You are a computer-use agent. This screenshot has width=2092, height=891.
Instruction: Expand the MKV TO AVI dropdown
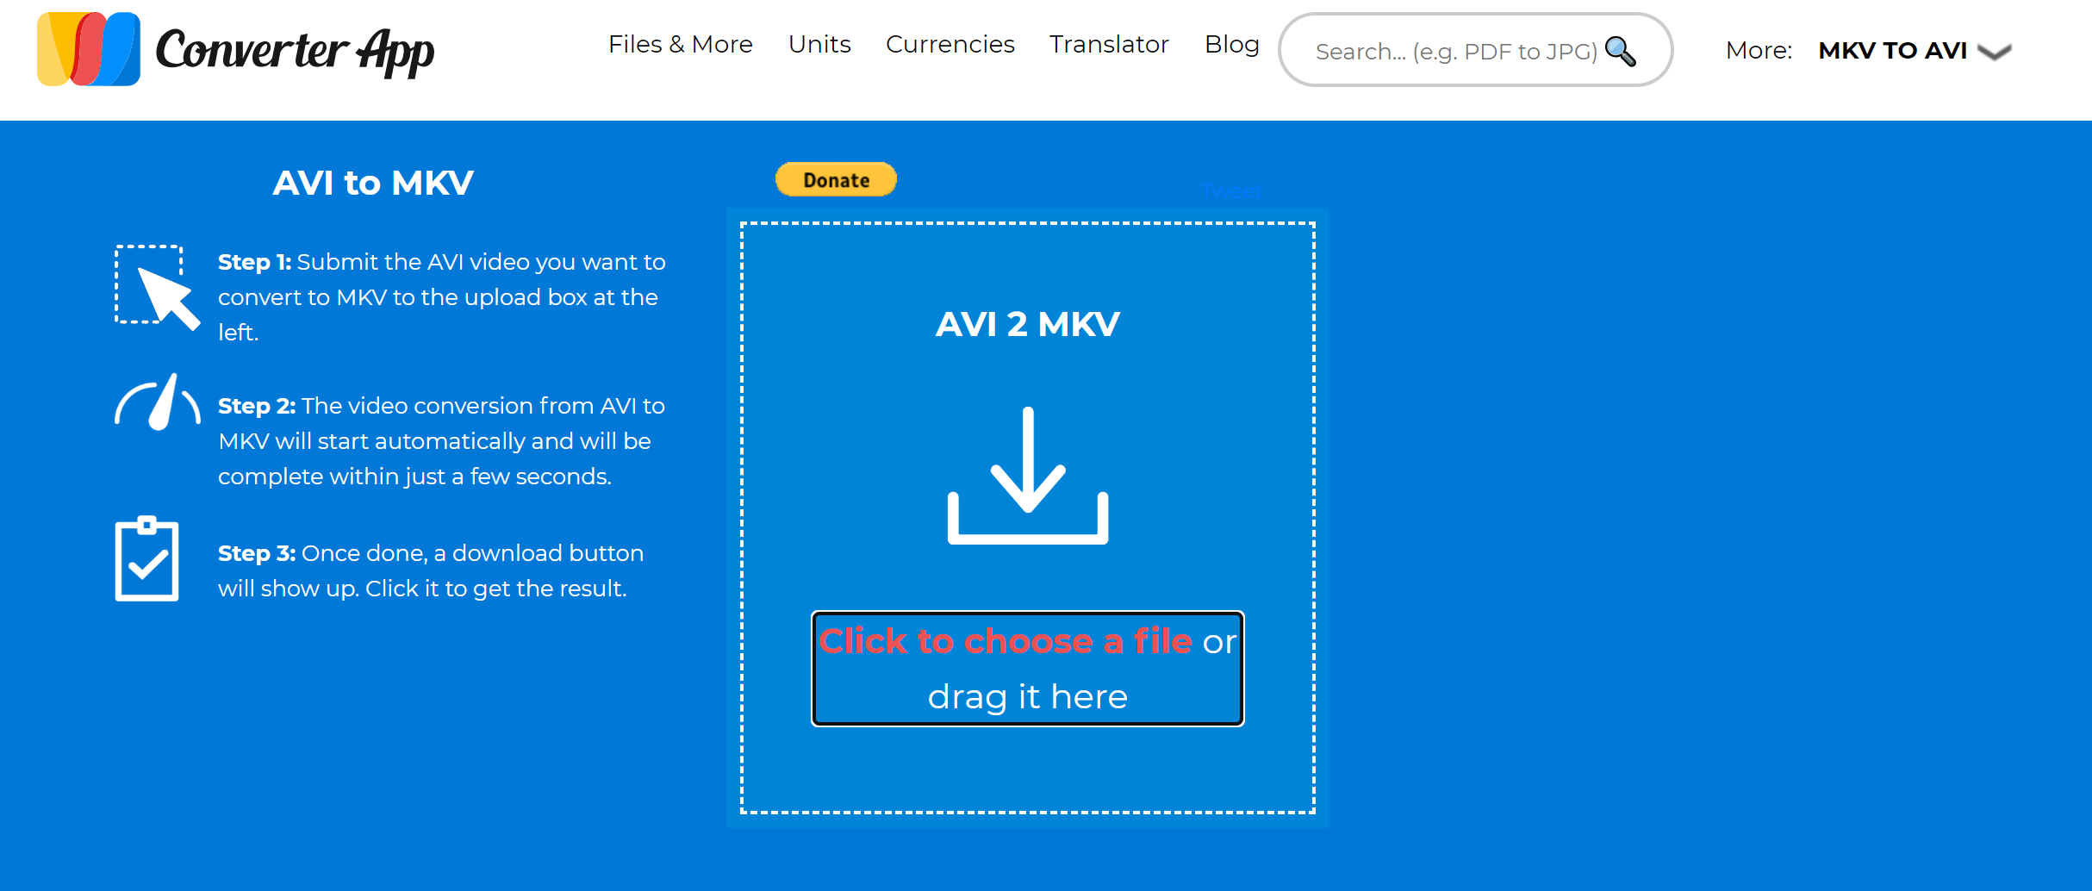pos(1893,51)
